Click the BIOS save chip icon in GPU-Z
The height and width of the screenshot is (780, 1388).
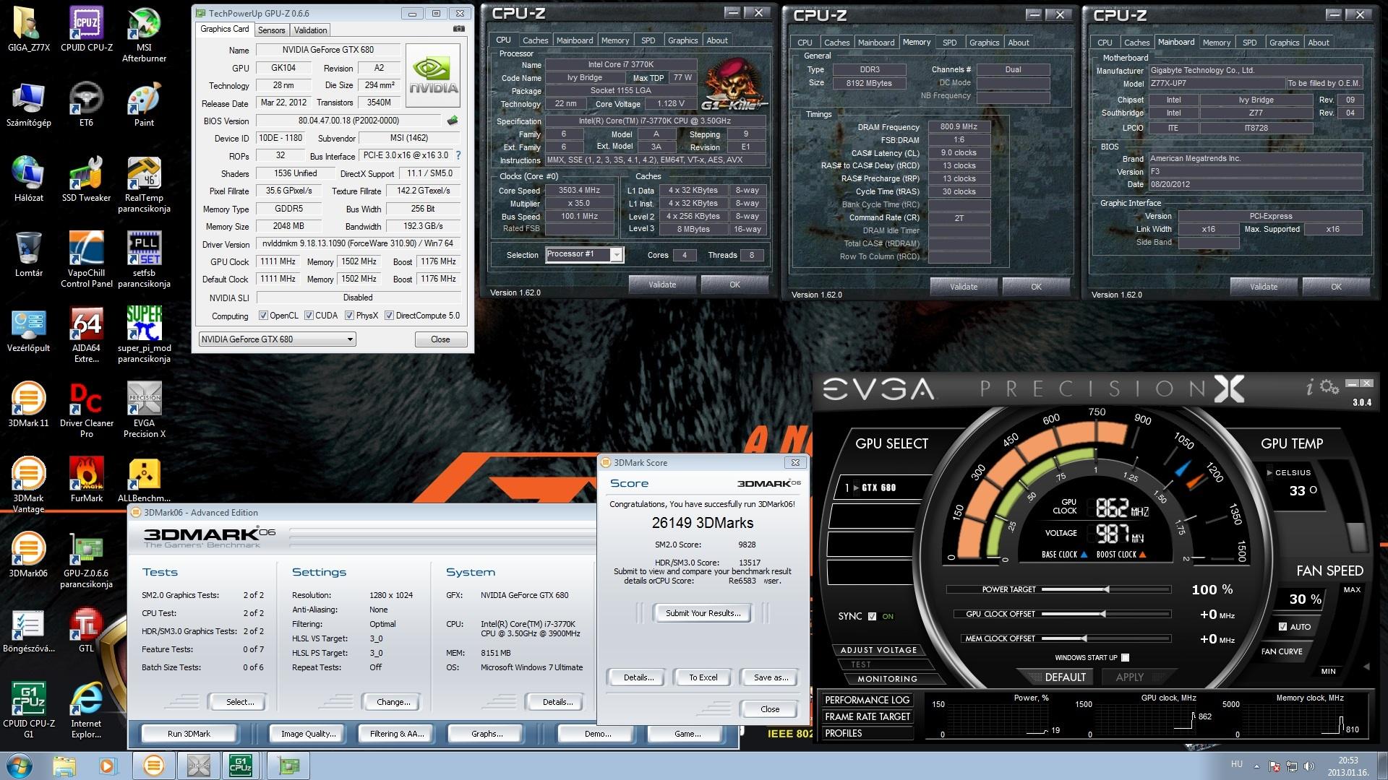tap(453, 121)
